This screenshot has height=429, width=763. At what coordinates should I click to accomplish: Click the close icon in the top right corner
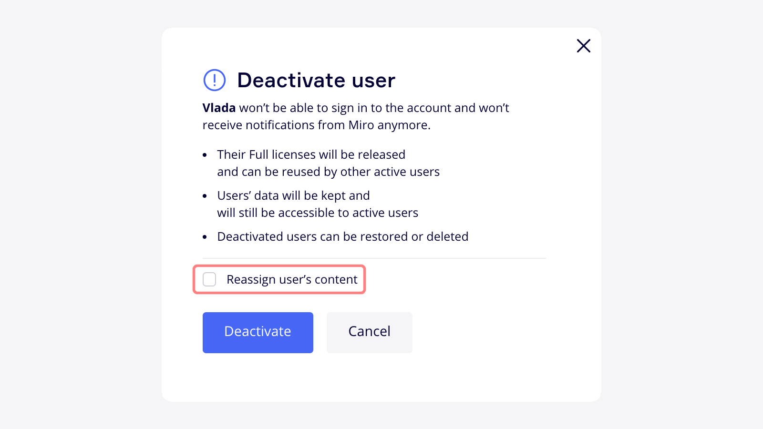583,46
